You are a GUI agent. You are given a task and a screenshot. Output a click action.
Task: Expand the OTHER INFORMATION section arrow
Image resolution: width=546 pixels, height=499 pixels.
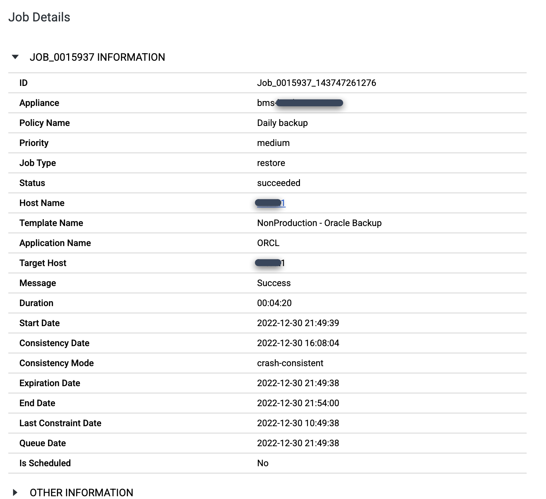point(15,492)
